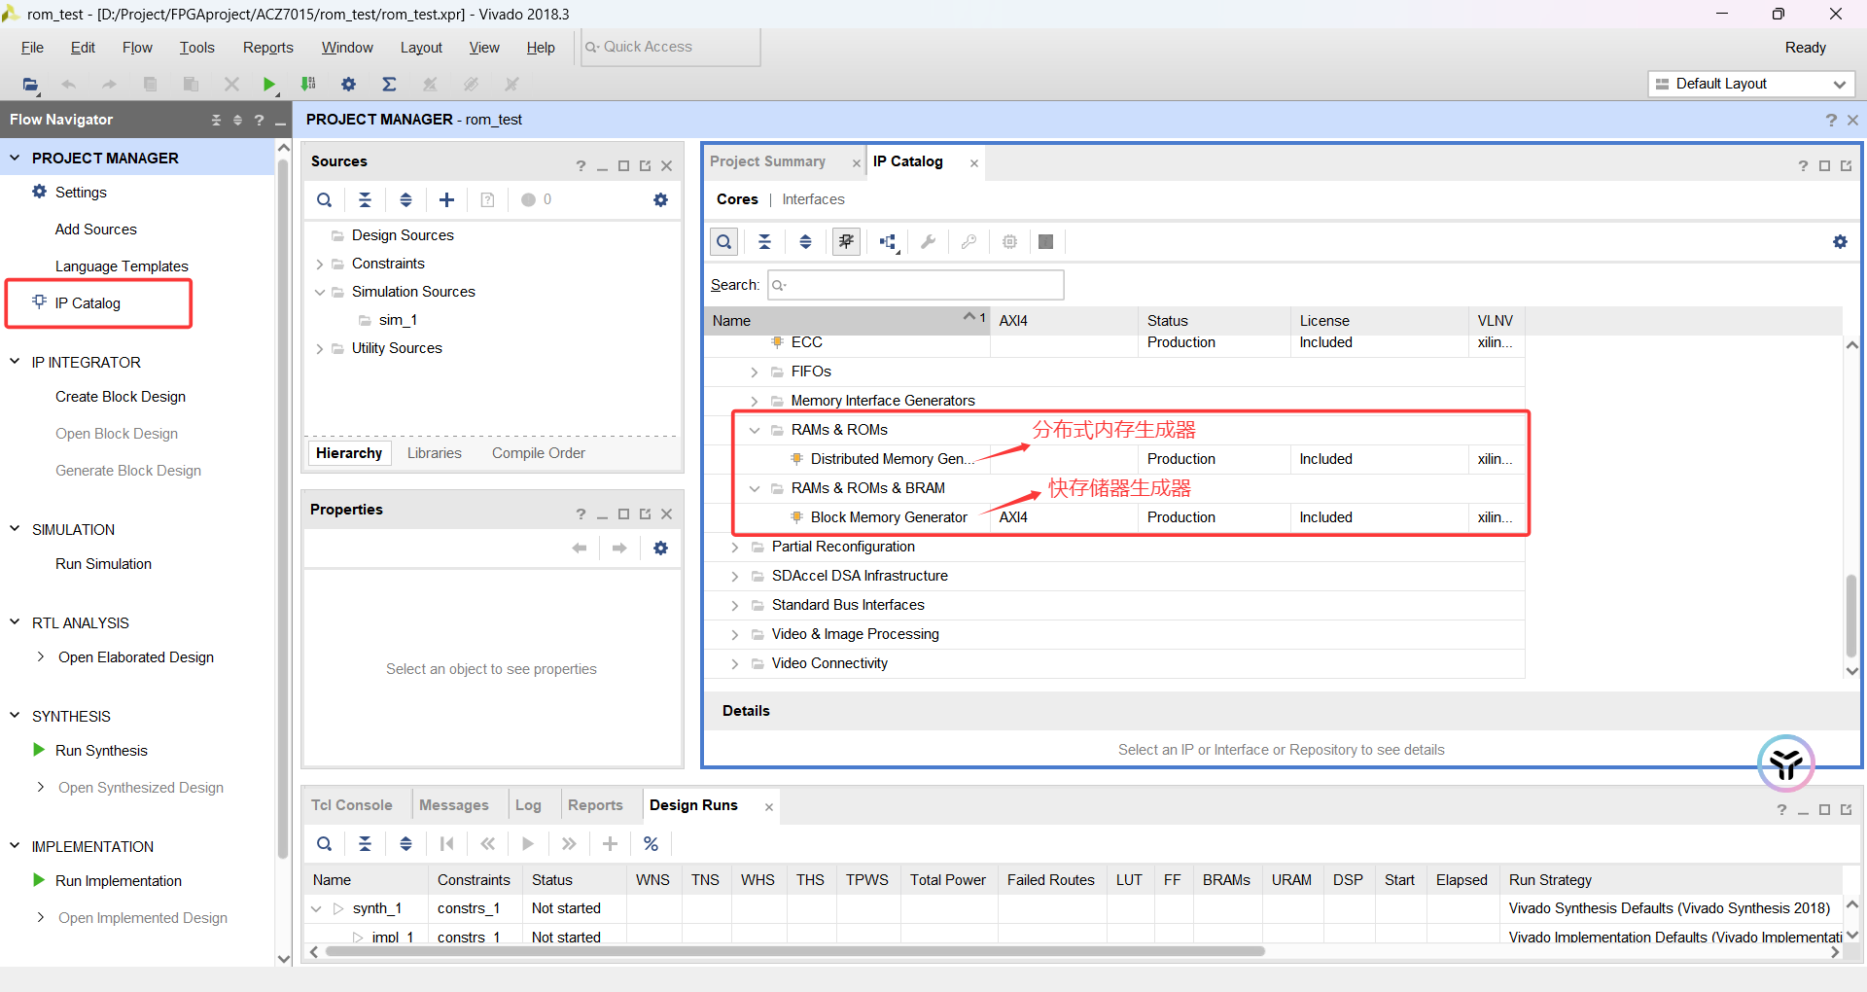The width and height of the screenshot is (1867, 992).
Task: Switch to Tcl Console tab
Action: (352, 805)
